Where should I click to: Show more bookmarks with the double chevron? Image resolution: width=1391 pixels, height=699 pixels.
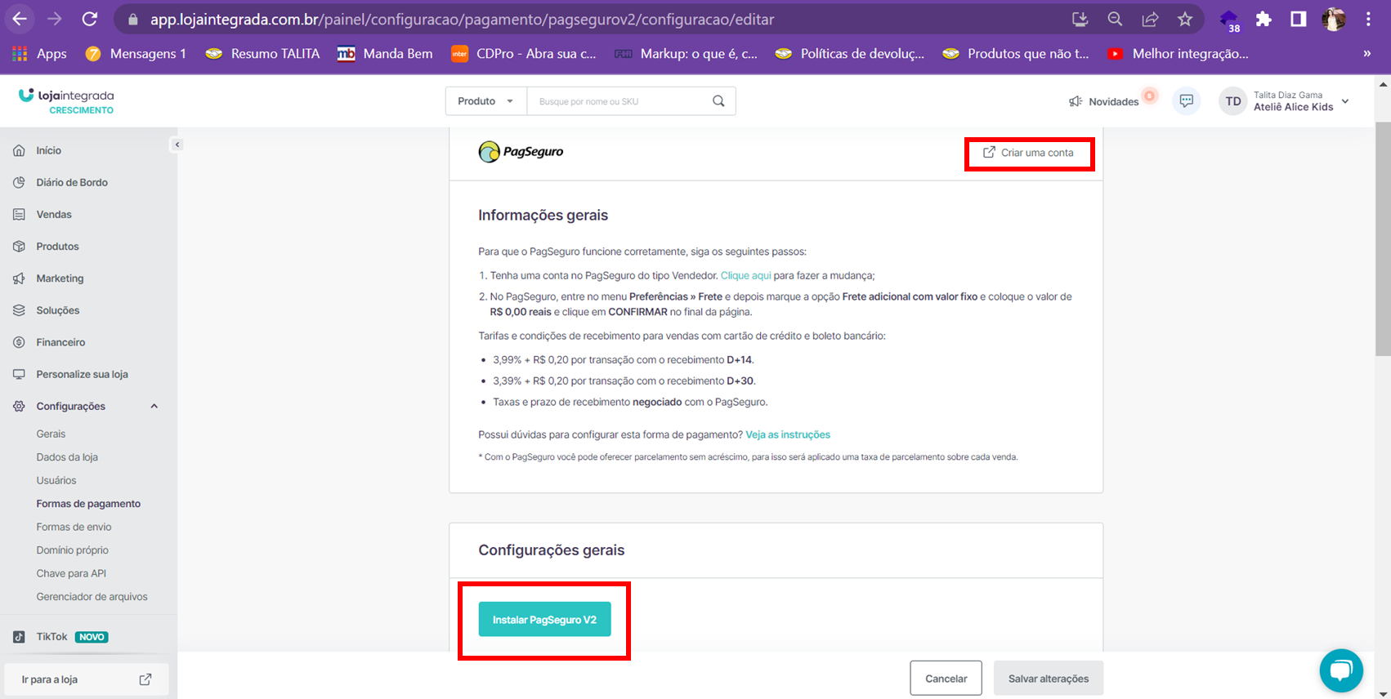tap(1366, 53)
